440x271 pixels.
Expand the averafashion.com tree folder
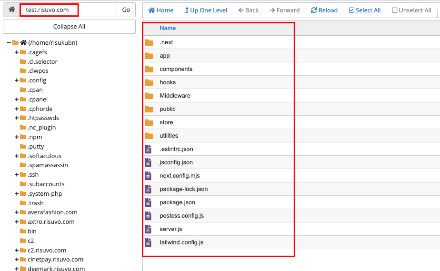point(17,212)
